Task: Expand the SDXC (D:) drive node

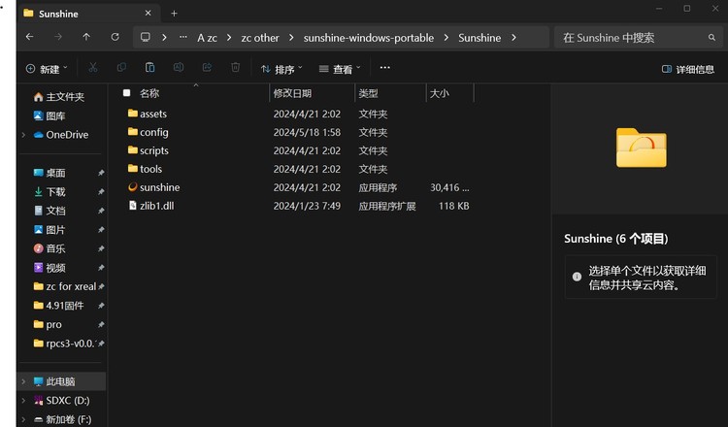Action: (x=23, y=400)
